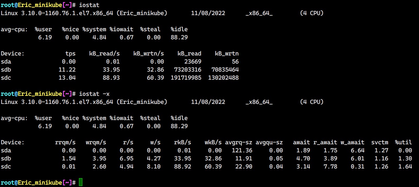Screen dimensions: 419x187
Task: Select svctm value 1.27
Action: pos(381,151)
